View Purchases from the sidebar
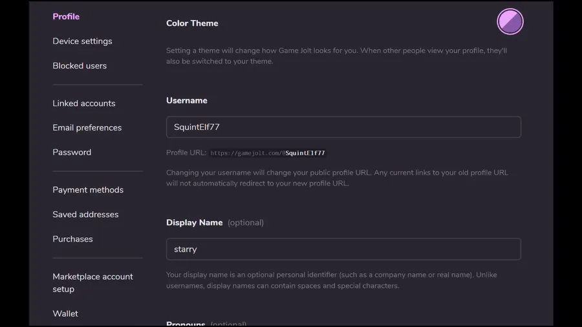Viewport: 582px width, 327px height. [x=72, y=239]
